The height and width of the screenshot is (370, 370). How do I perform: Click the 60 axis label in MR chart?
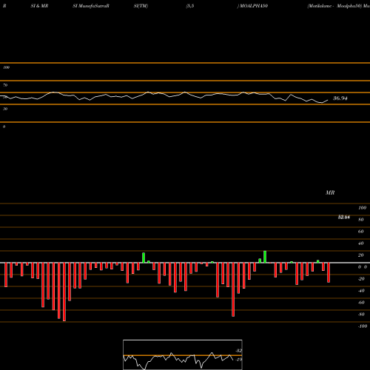(x=360, y=232)
